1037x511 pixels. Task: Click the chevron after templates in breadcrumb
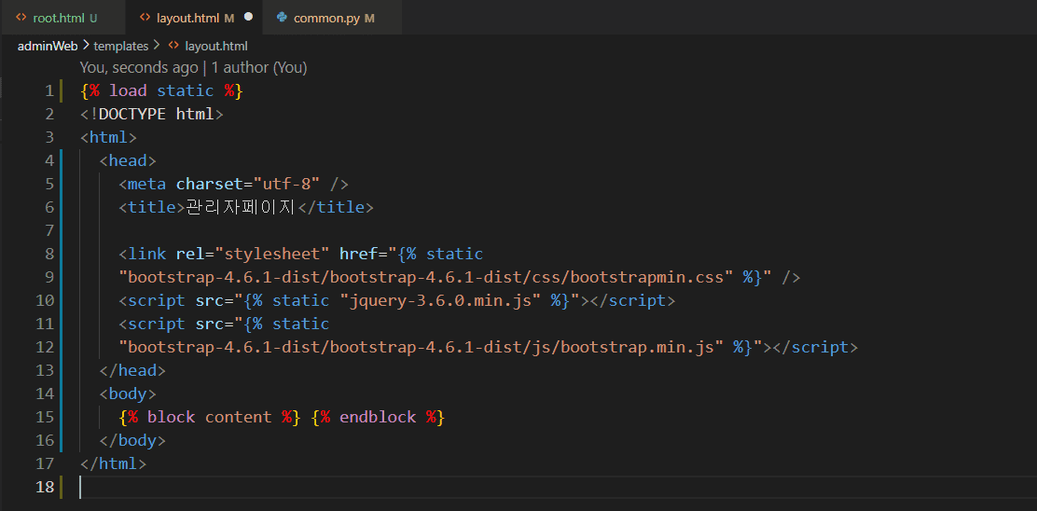pyautogui.click(x=157, y=45)
